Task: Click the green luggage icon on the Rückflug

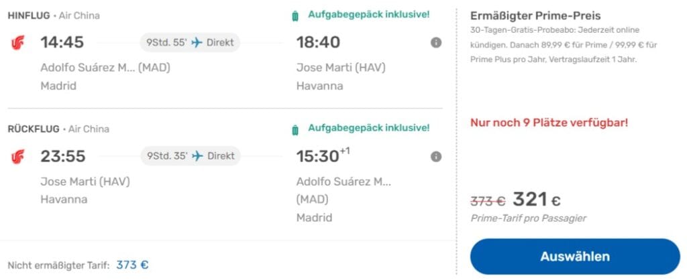Action: (x=295, y=129)
